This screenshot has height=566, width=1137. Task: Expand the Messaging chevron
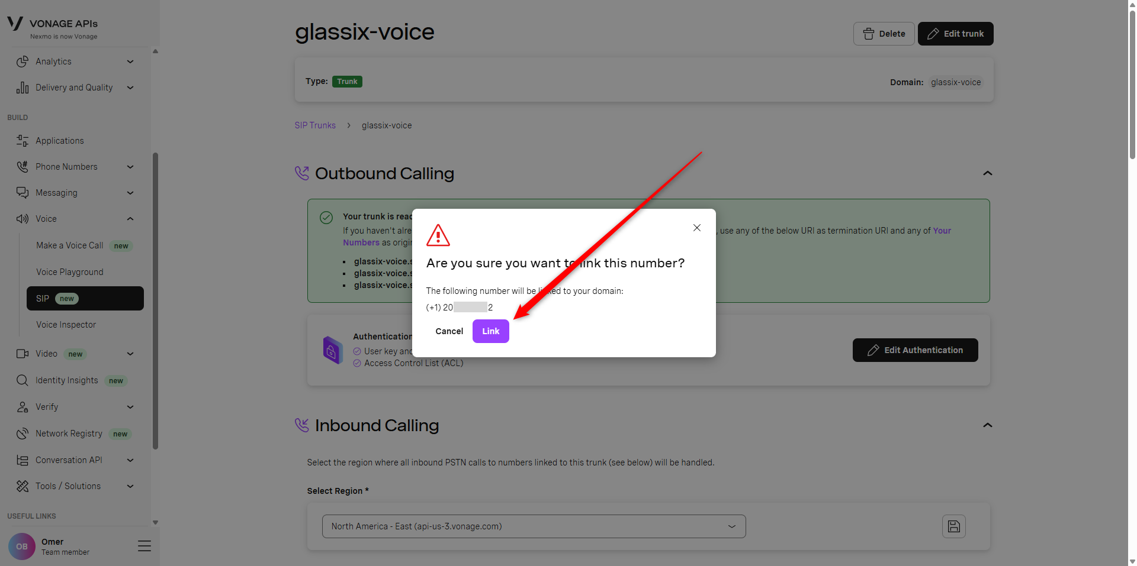(x=130, y=193)
